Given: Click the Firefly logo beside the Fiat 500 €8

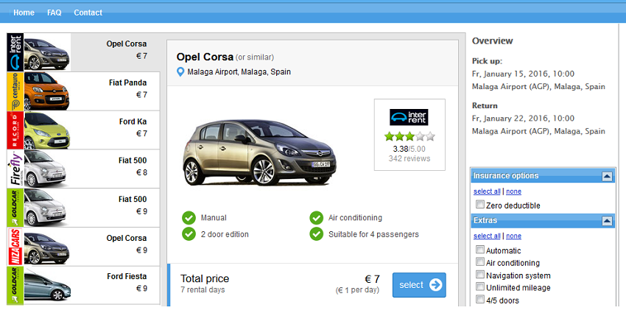Looking at the screenshot, I should [15, 169].
